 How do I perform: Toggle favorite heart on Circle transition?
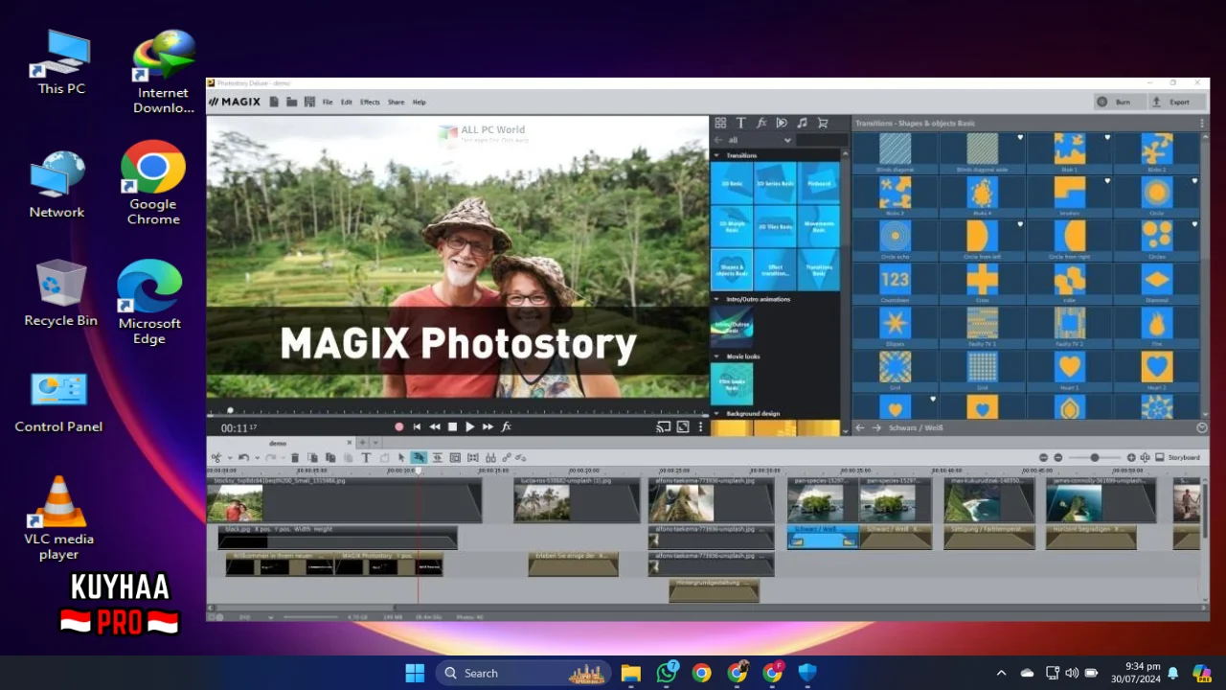pyautogui.click(x=1194, y=180)
